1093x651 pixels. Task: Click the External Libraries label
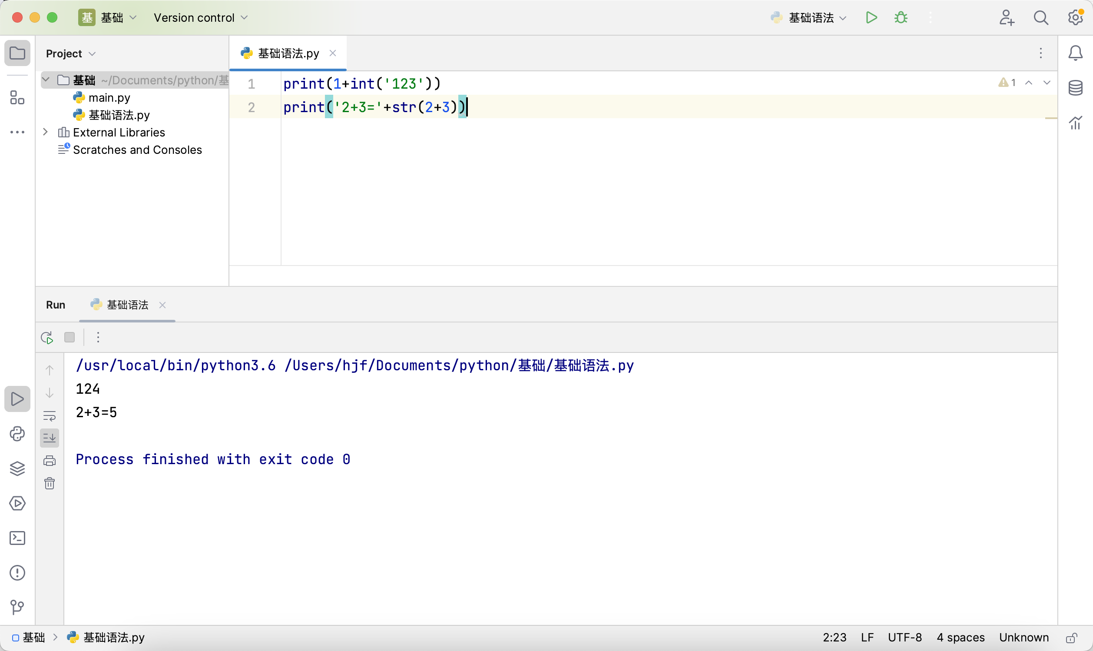[x=119, y=132]
